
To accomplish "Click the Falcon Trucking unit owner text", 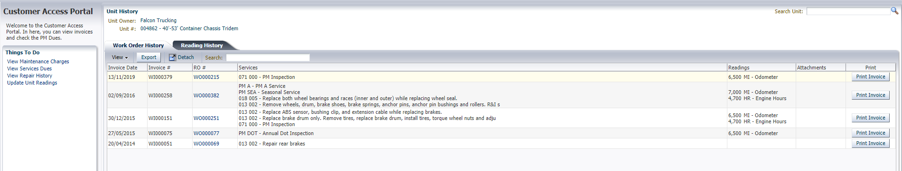I will 158,20.
